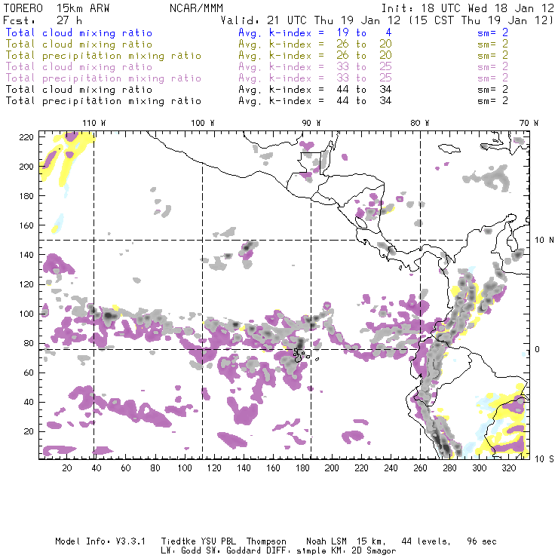Image resolution: width=558 pixels, height=558 pixels.
Task: Click the y-axis tick label '220'
Action: click(x=26, y=137)
